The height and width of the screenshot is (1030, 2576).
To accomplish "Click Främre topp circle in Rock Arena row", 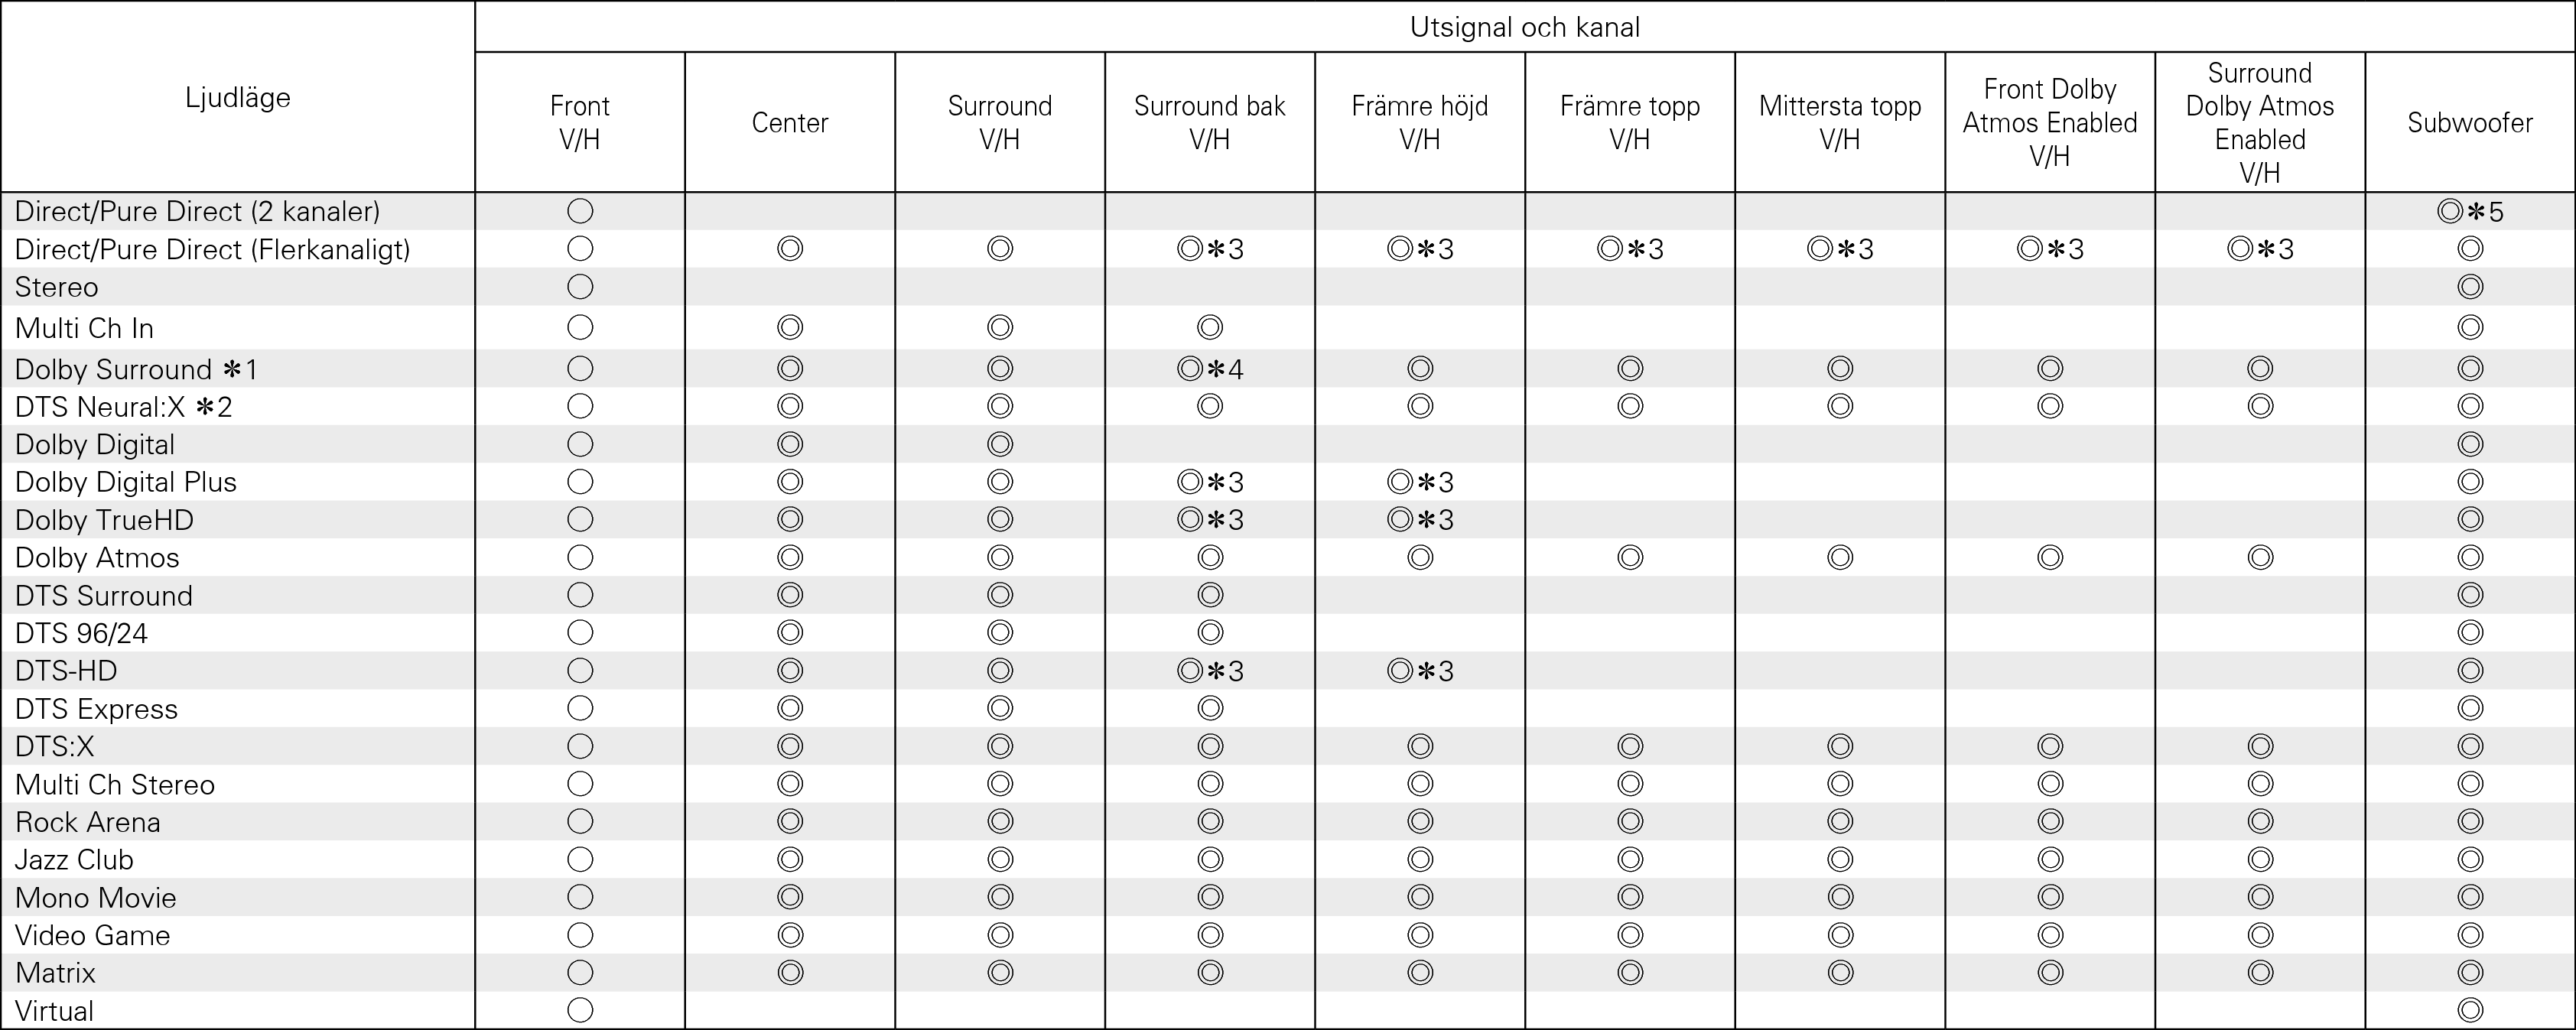I will coord(1630,822).
